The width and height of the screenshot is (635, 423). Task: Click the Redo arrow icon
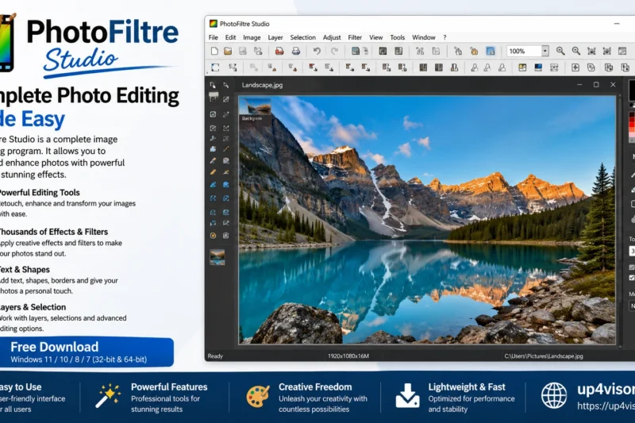pyautogui.click(x=334, y=51)
